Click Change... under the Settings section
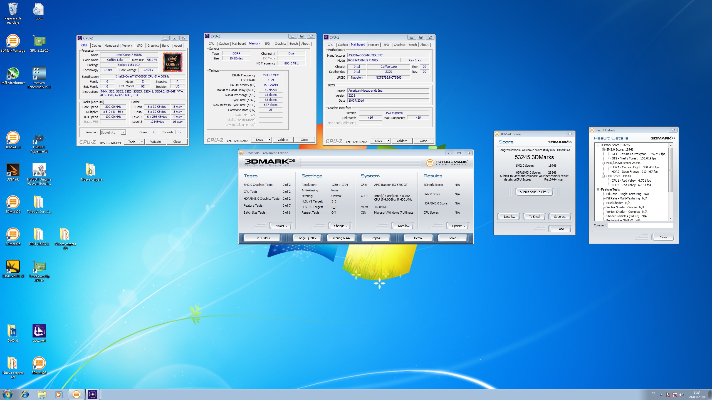 click(x=340, y=226)
